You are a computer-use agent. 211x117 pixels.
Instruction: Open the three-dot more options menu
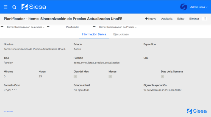pos(204,19)
